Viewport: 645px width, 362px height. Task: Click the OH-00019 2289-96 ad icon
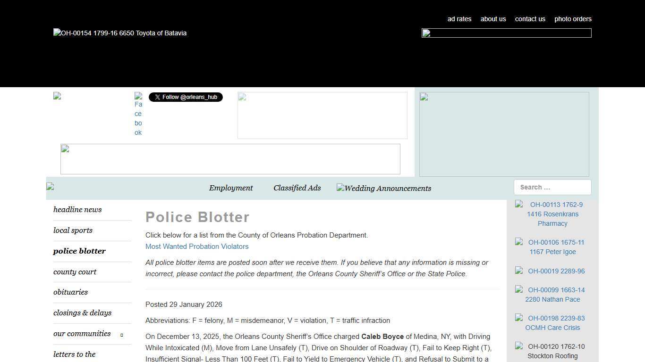(519, 271)
